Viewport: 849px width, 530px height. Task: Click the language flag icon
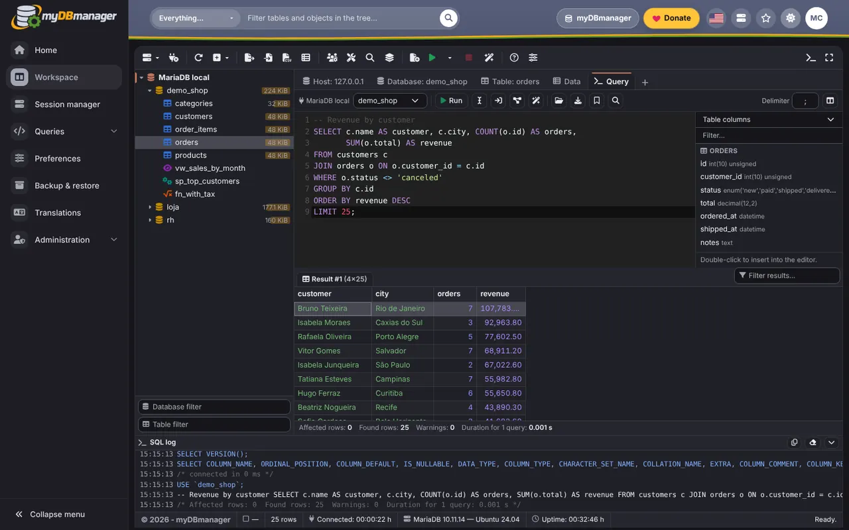click(x=716, y=19)
